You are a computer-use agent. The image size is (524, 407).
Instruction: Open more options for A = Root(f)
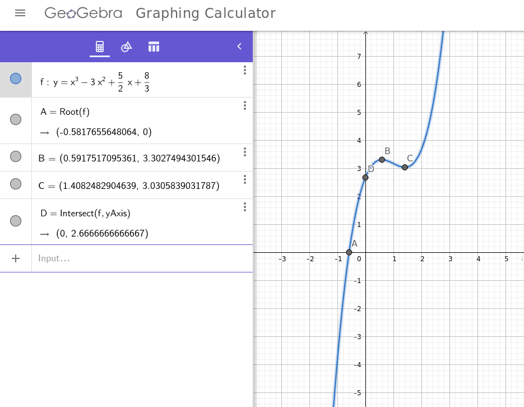(244, 105)
